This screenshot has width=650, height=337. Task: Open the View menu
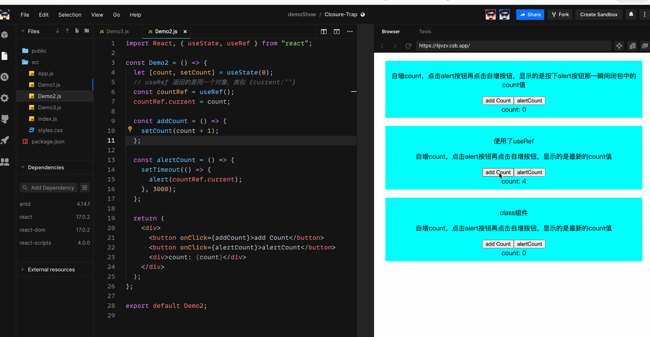[97, 15]
